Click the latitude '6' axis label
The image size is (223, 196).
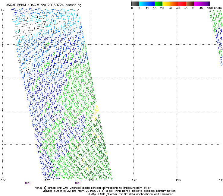tap(2, 77)
